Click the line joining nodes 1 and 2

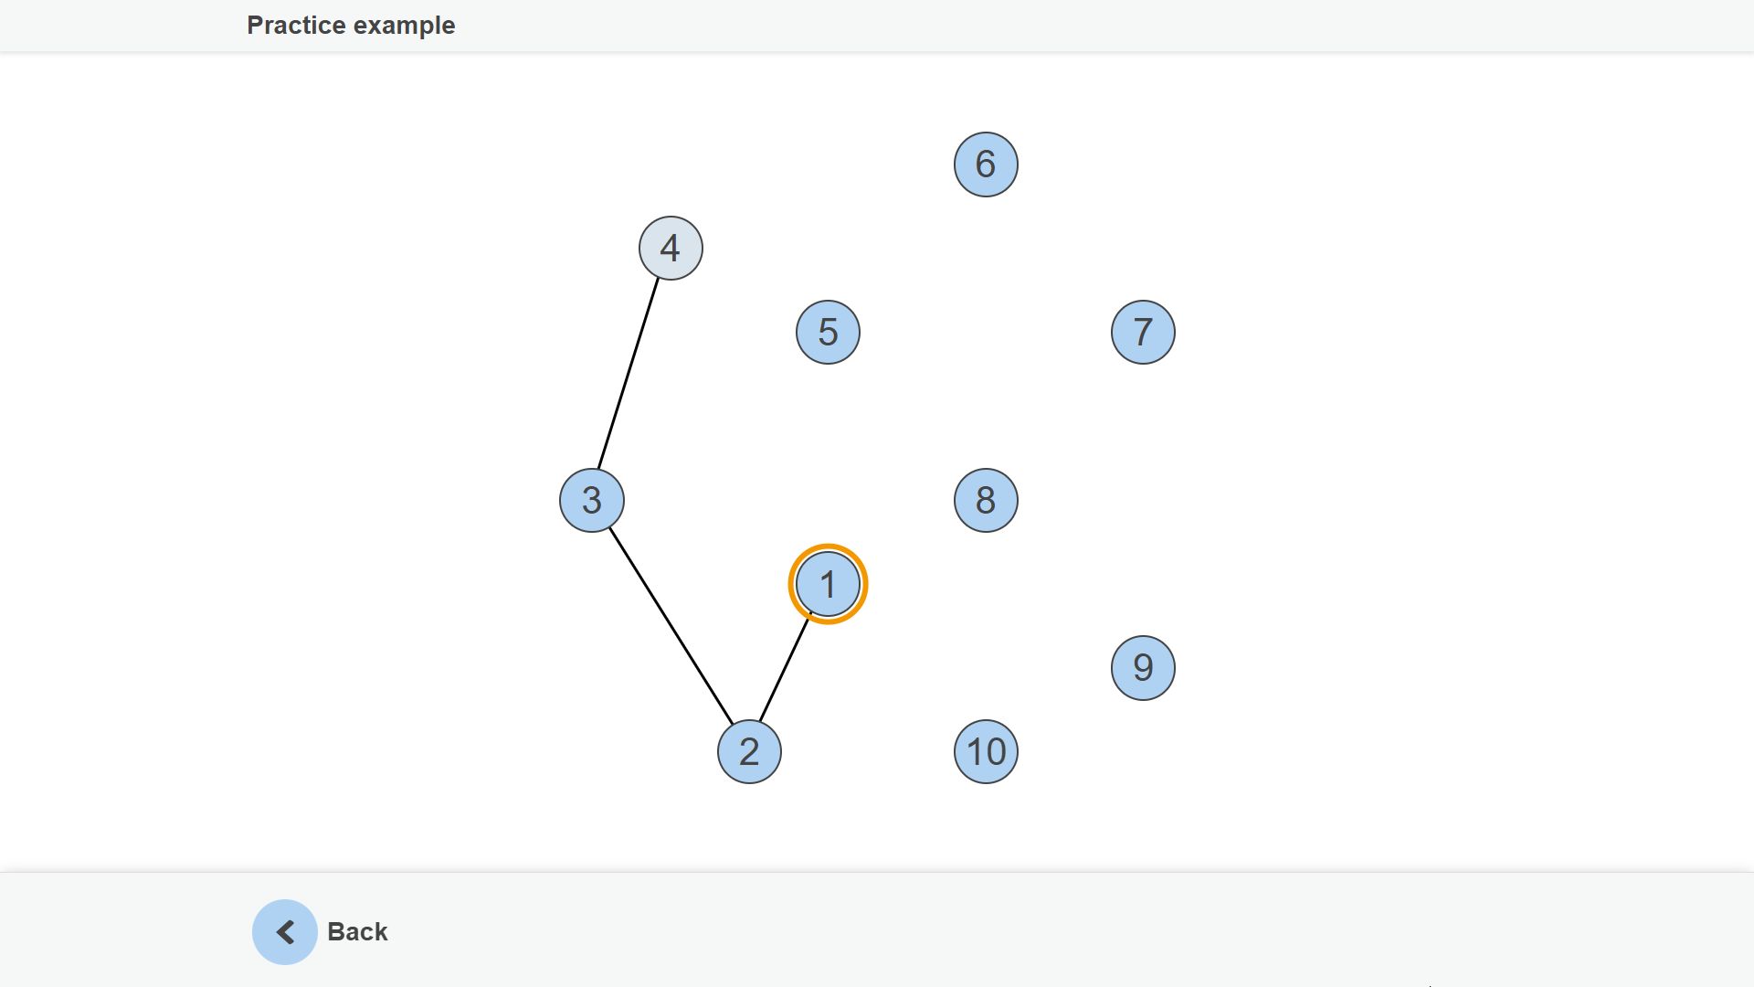[x=786, y=668]
